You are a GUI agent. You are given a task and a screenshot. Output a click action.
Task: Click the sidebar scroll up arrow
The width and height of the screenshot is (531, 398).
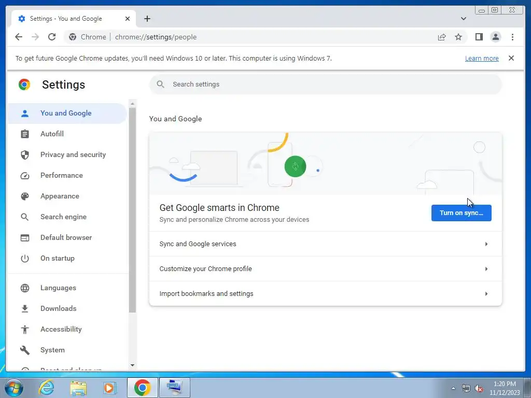point(132,103)
